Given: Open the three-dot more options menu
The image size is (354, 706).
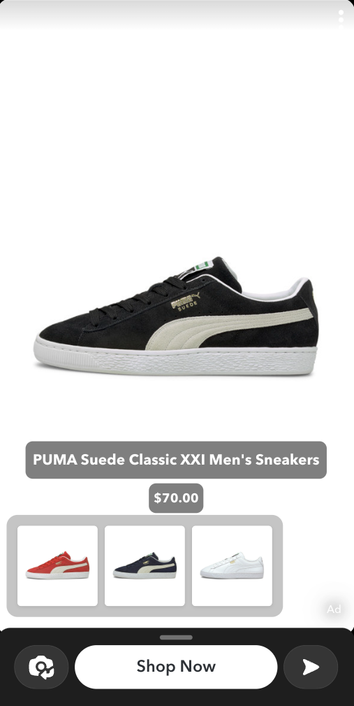Looking at the screenshot, I should pos(341,17).
